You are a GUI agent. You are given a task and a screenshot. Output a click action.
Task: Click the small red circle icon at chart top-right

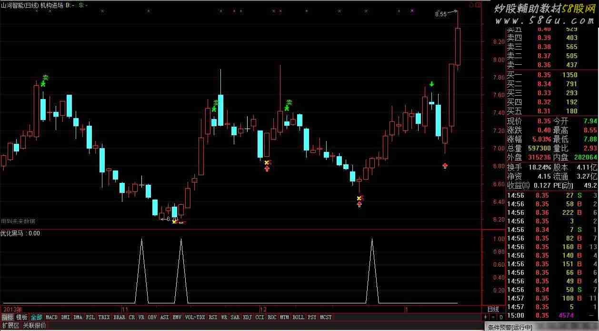click(x=471, y=5)
